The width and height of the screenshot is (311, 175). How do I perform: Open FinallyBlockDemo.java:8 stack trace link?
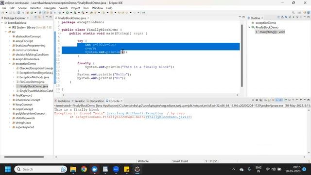tap(168, 117)
